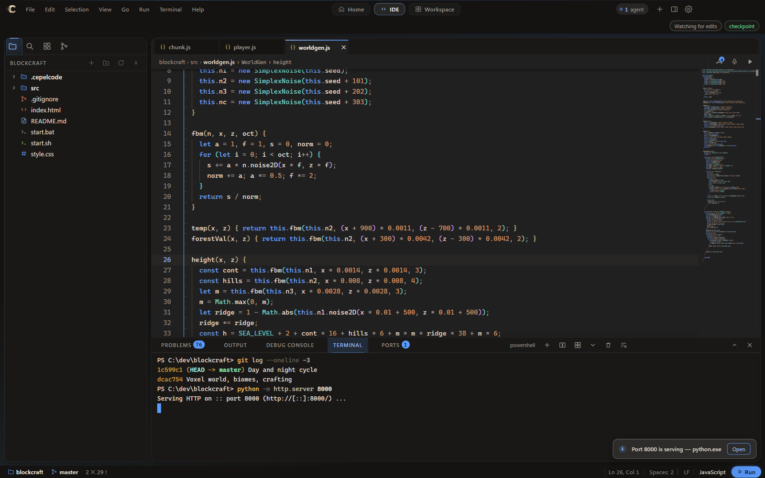
Task: Create a new file in BLOCKCRAFT explorer
Action: [91, 63]
